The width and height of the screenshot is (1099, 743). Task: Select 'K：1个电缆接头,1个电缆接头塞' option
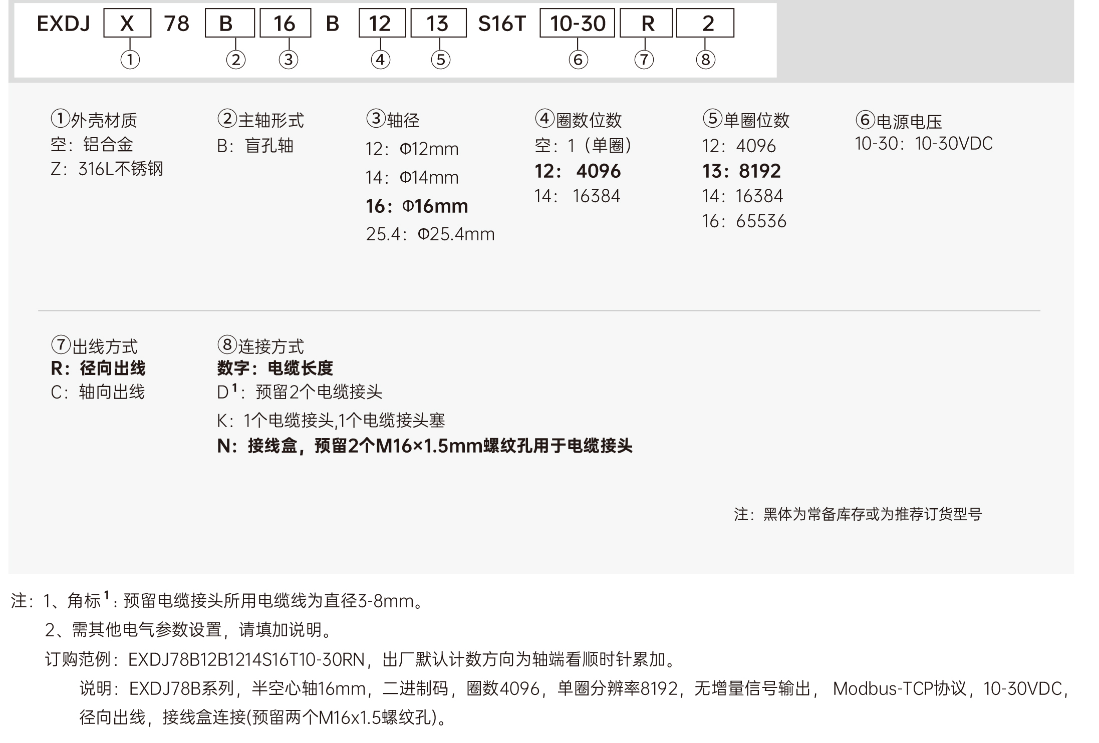331,420
